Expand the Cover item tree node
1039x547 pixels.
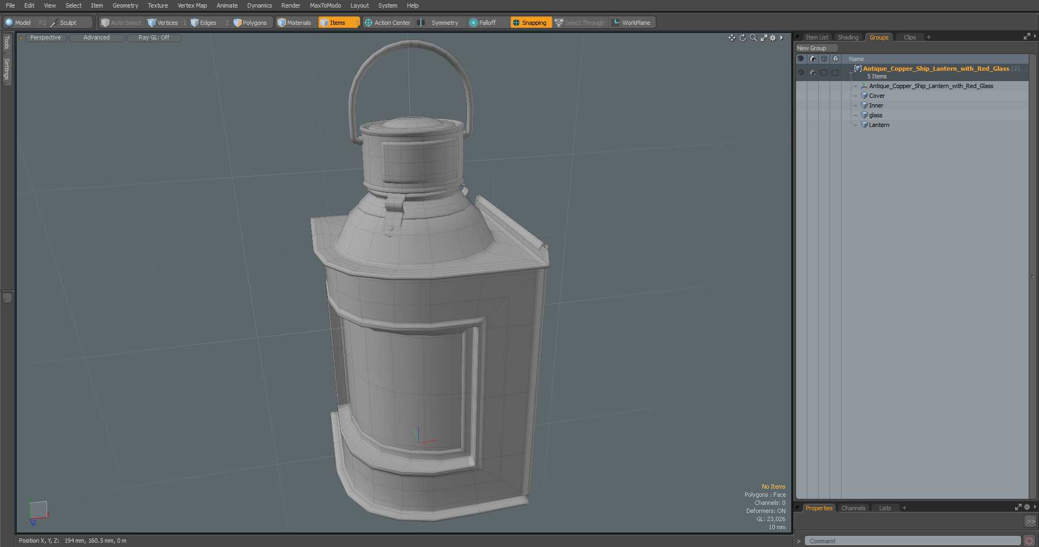coord(856,96)
